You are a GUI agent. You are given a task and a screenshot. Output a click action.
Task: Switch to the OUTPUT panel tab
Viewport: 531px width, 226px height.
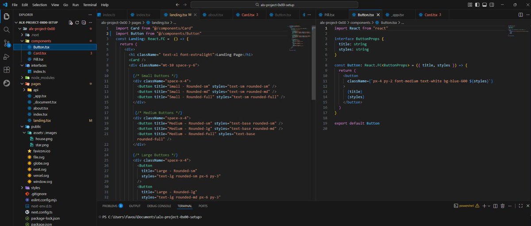[135, 206]
